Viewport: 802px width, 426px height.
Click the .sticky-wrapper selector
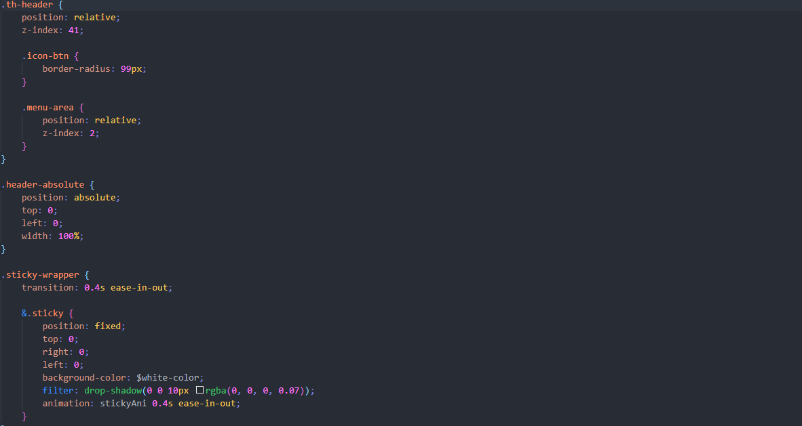pyautogui.click(x=41, y=275)
